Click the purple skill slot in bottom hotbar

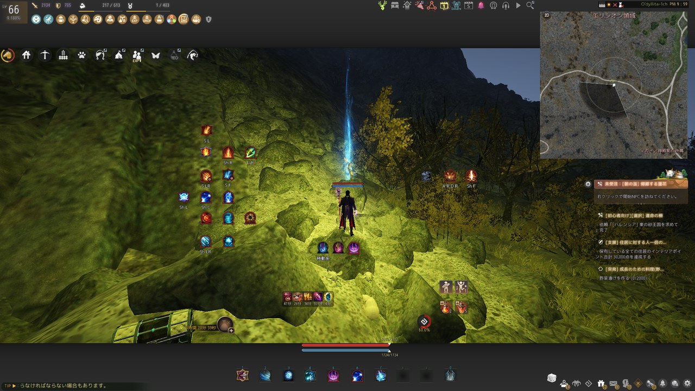[x=333, y=375]
